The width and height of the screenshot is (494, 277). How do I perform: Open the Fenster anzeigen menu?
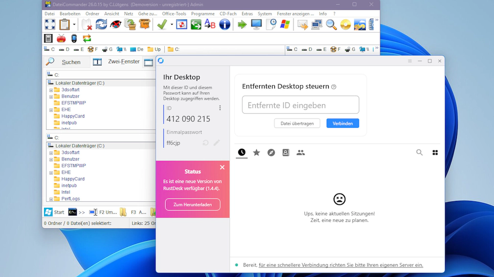point(295,14)
